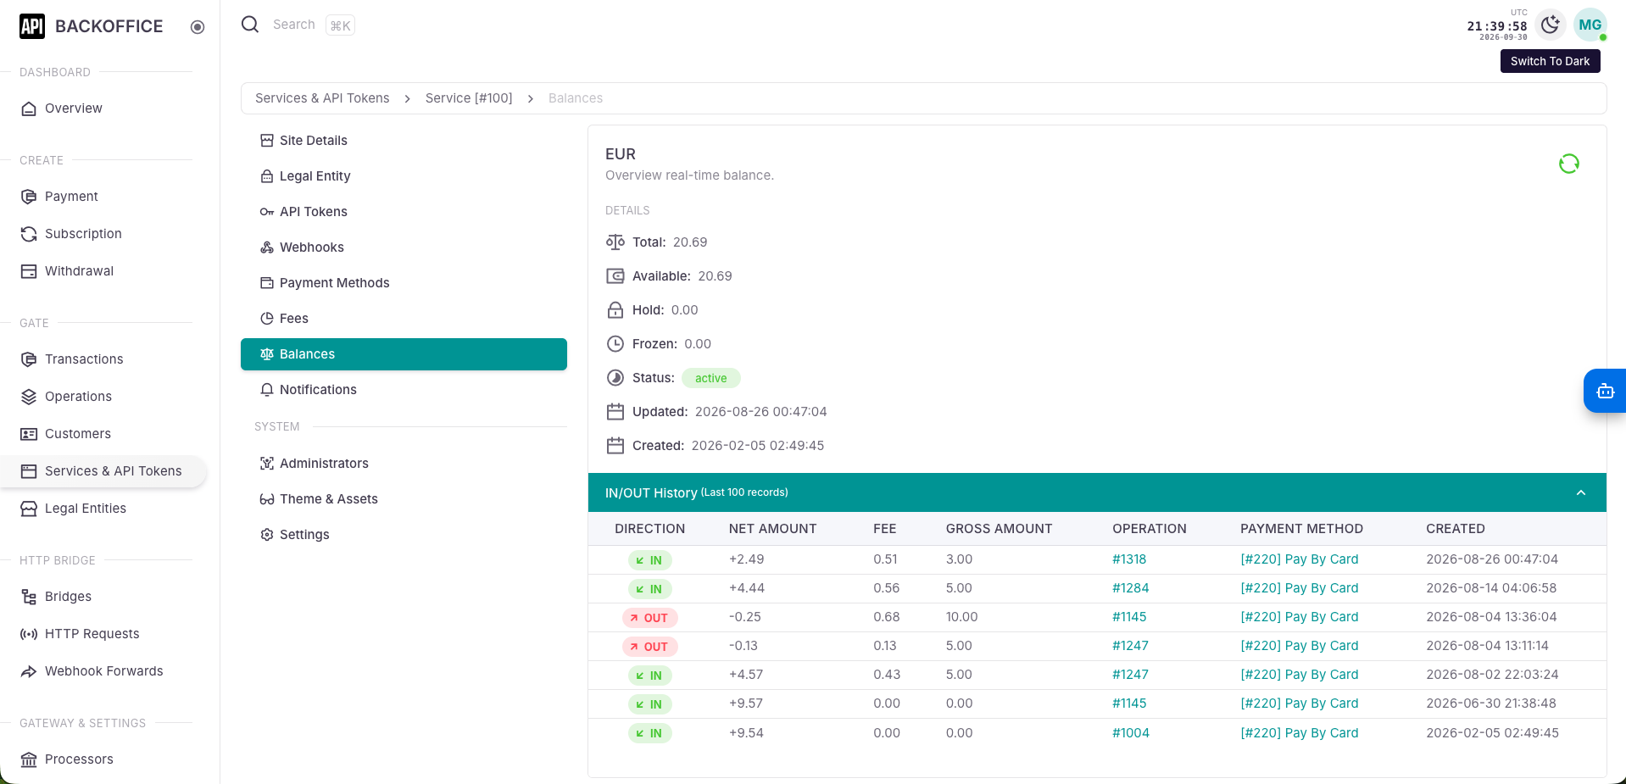
Task: Open operation #1318 link
Action: coord(1129,559)
